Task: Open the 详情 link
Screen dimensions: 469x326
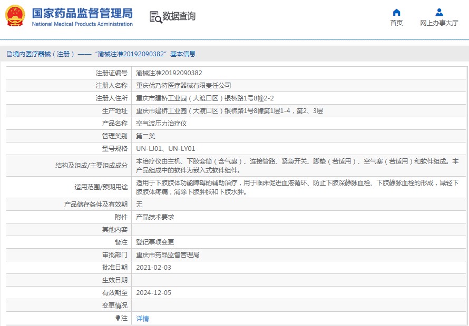Action: [x=142, y=318]
